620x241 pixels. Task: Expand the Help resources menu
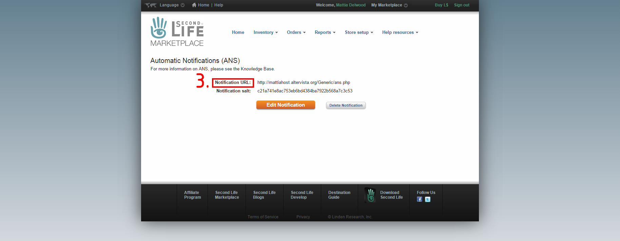(x=400, y=32)
